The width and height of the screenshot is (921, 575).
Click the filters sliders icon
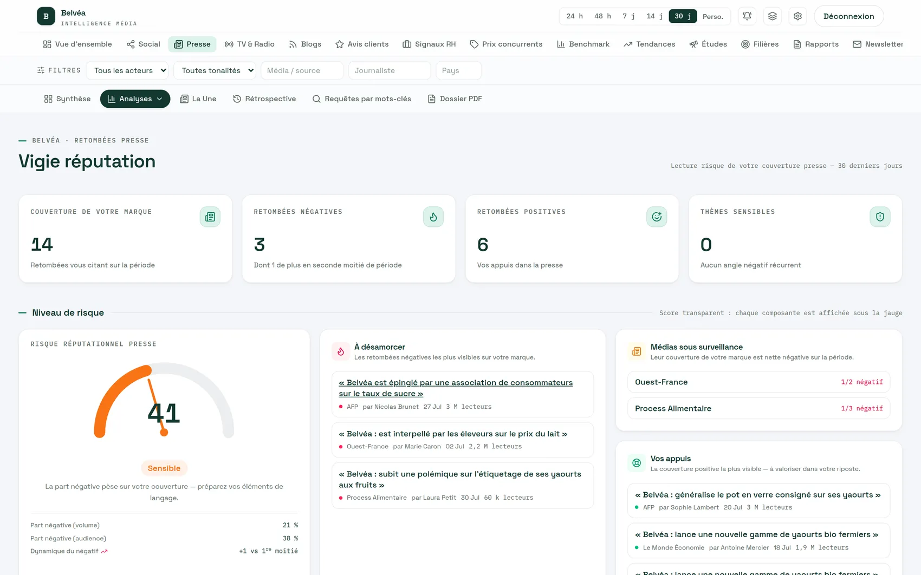[41, 70]
